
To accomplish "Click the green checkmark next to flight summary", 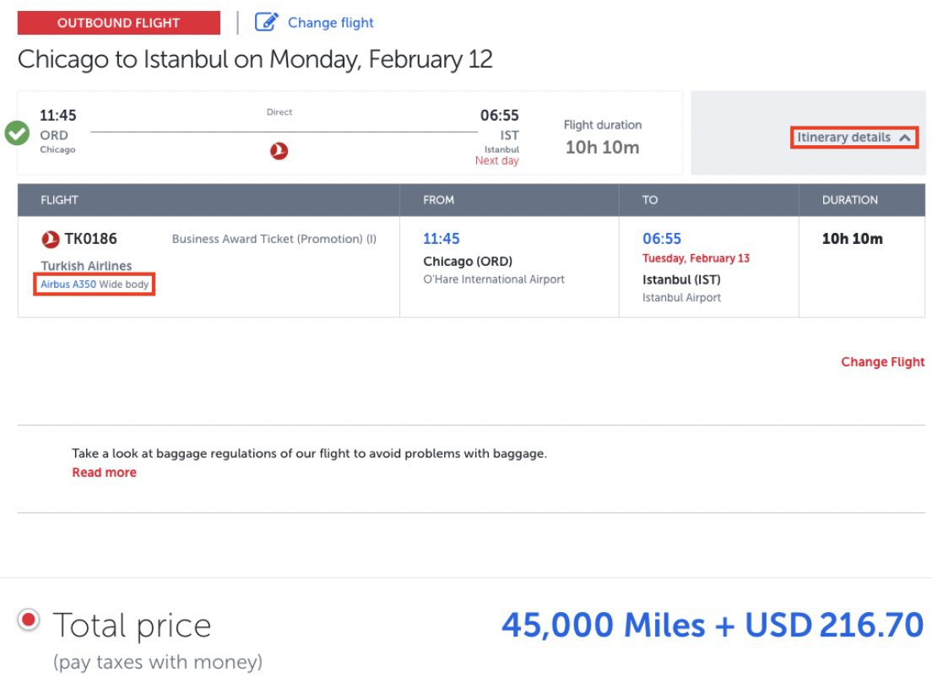I will 16,133.
